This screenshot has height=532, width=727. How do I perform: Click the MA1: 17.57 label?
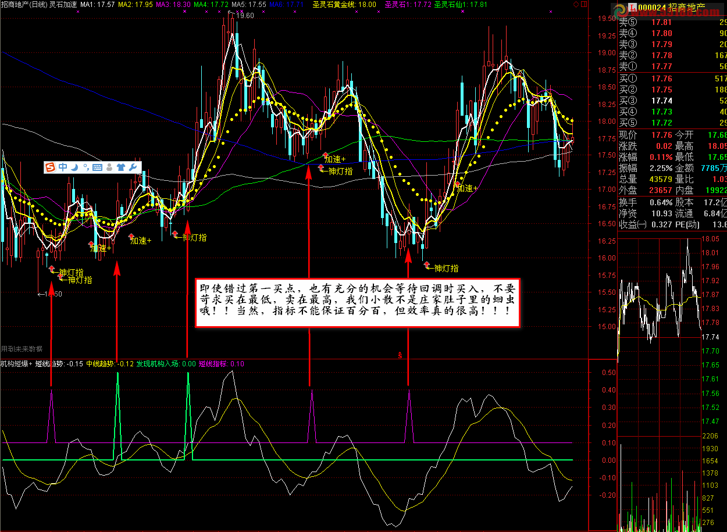click(97, 4)
